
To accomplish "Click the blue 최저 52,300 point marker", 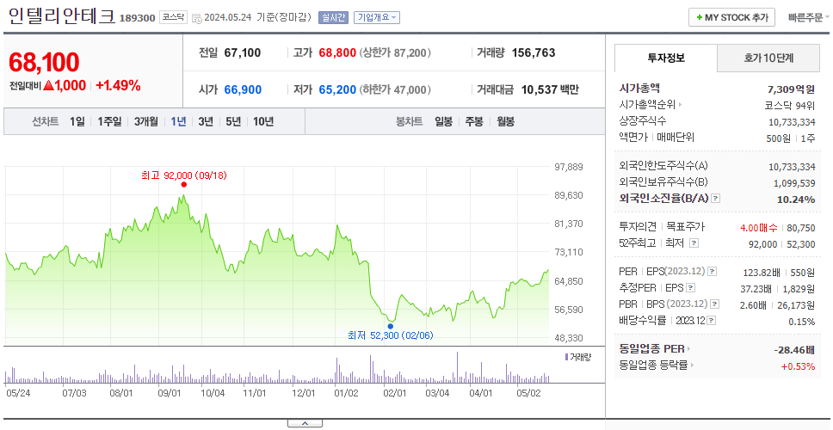I will [x=391, y=326].
